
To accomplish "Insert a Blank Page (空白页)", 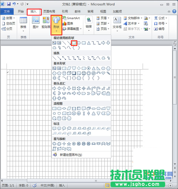I will (9, 23).
